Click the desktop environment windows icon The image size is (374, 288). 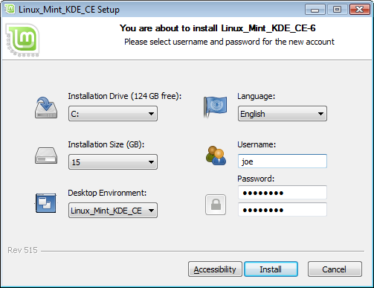pos(46,203)
